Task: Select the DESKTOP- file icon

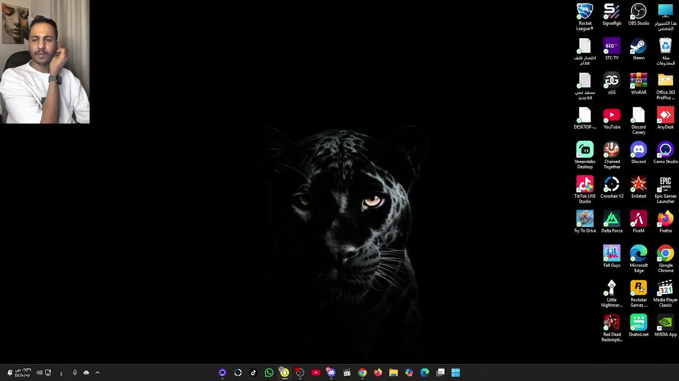Action: 585,119
